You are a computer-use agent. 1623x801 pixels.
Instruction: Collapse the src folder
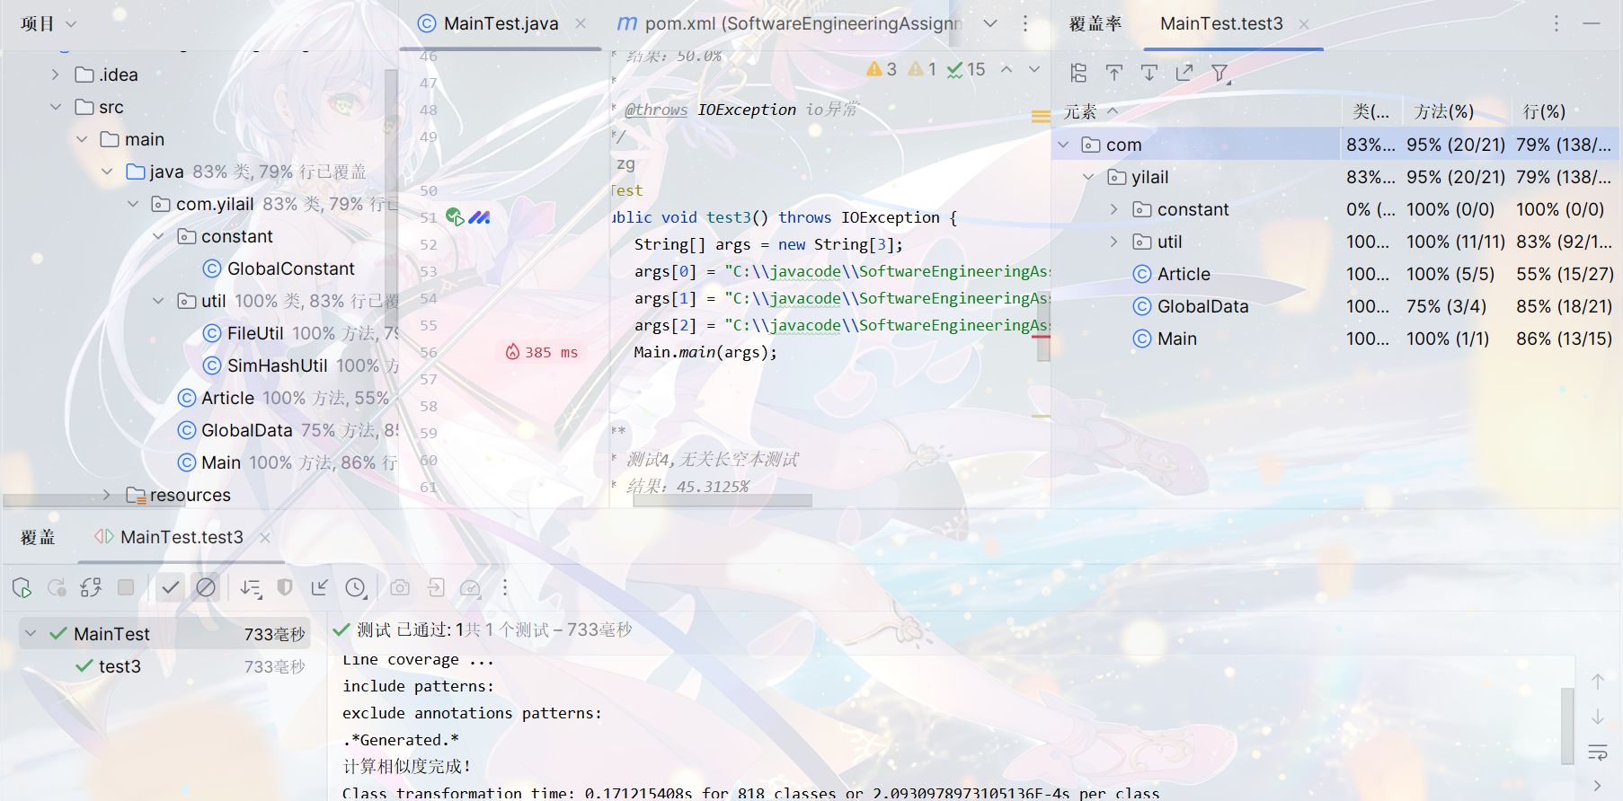pos(55,107)
